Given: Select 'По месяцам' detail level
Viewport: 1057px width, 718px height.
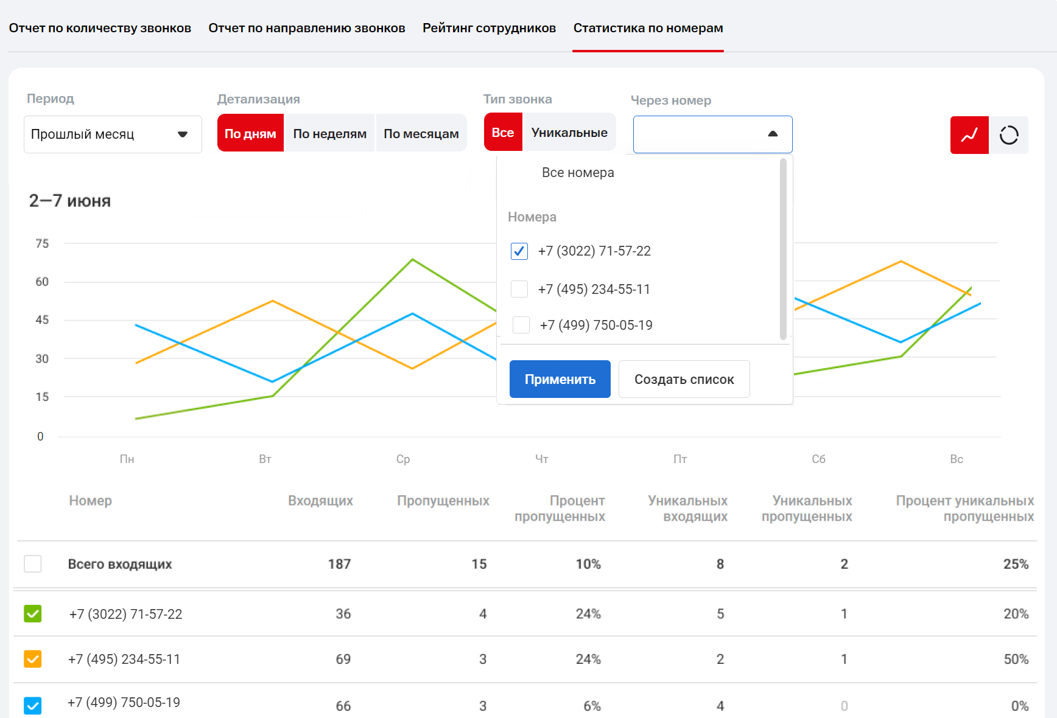Looking at the screenshot, I should click(x=421, y=133).
